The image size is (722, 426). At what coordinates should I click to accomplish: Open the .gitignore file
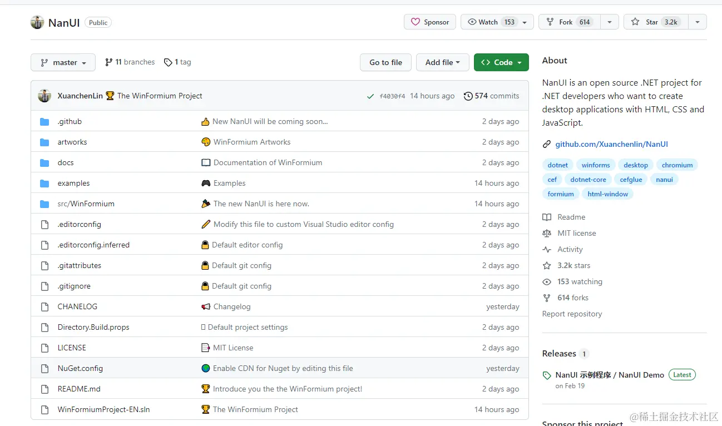coord(74,286)
